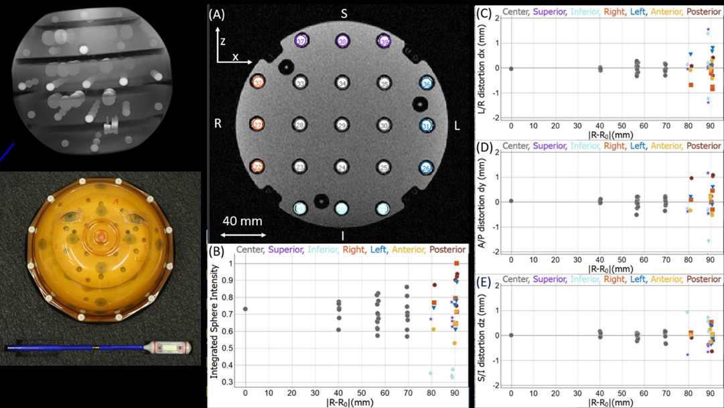Screen dimensions: 724x408
Task: Click the orange sphere marker 22
Action: pyautogui.click(x=259, y=167)
